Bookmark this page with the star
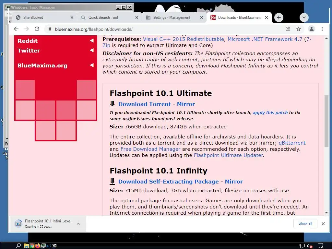This screenshot has width=332, height=249. point(299,29)
